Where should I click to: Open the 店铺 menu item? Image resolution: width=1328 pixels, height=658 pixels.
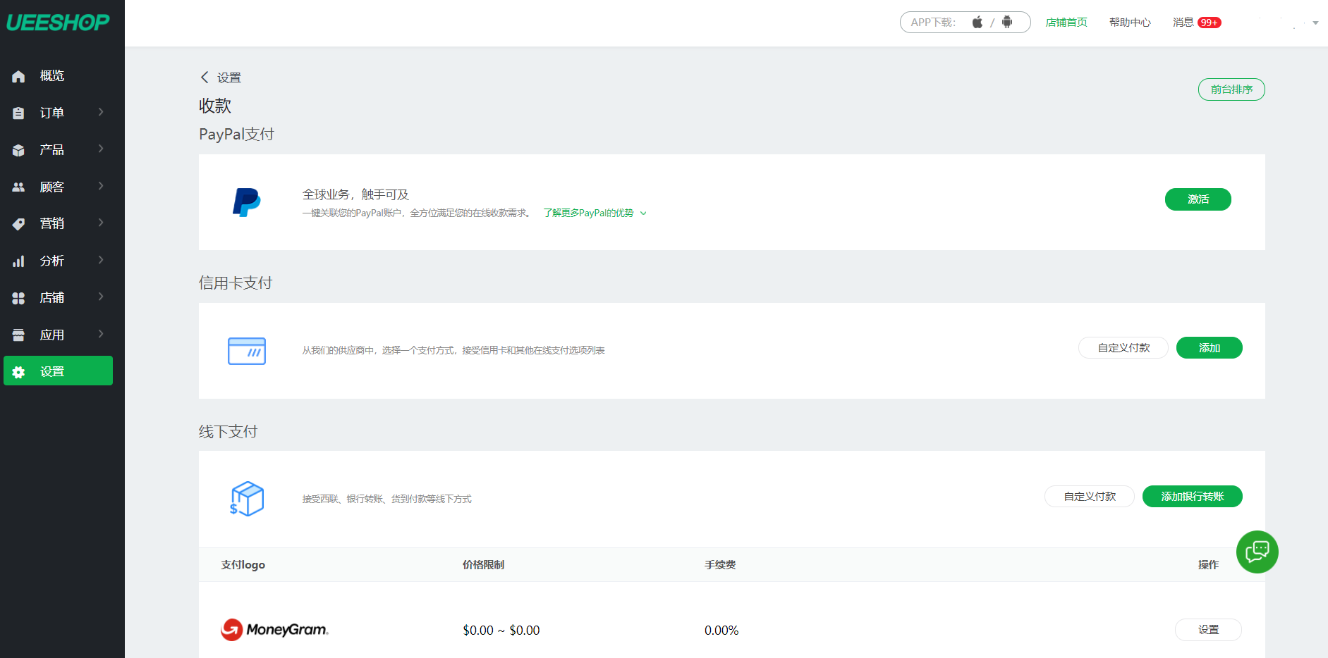[58, 298]
